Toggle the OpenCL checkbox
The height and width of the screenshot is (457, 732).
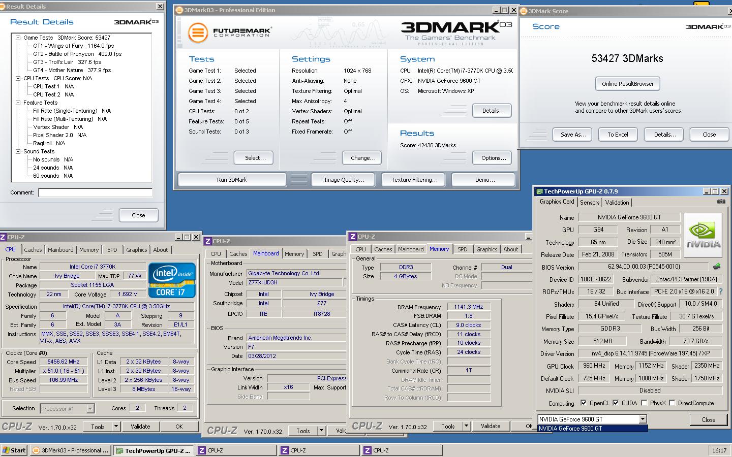(x=584, y=403)
